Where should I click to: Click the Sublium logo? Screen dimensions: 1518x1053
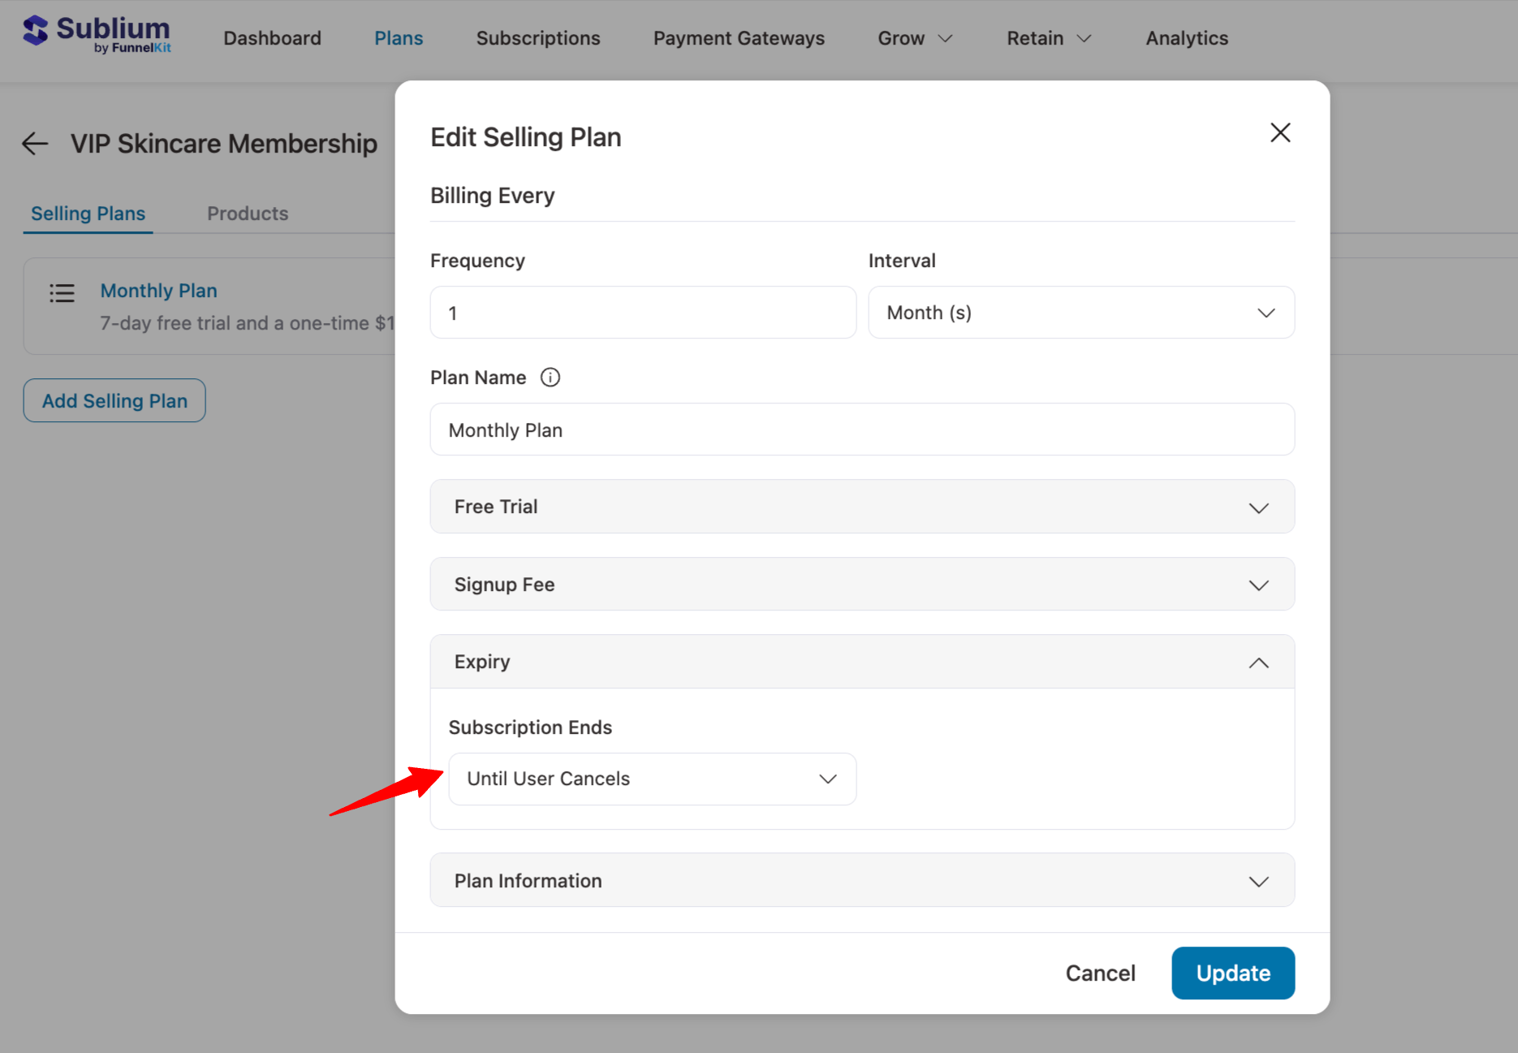96,33
